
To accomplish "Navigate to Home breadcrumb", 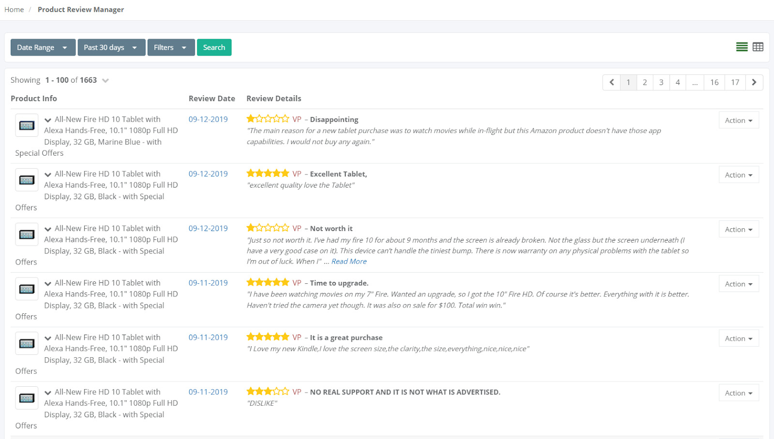I will 14,10.
